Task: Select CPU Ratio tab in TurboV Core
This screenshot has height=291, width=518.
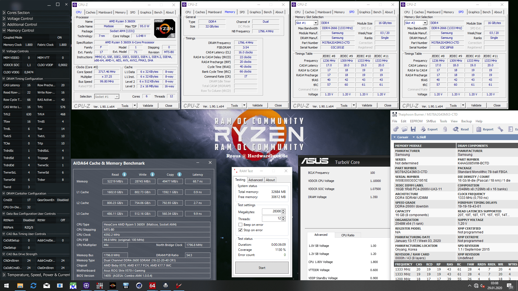Action: point(348,235)
